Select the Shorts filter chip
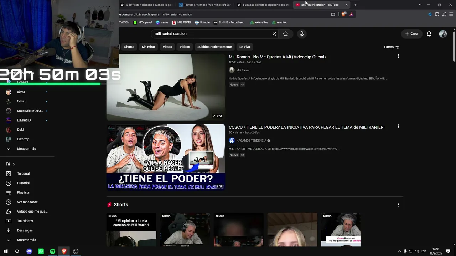The height and width of the screenshot is (256, 456). click(x=129, y=47)
